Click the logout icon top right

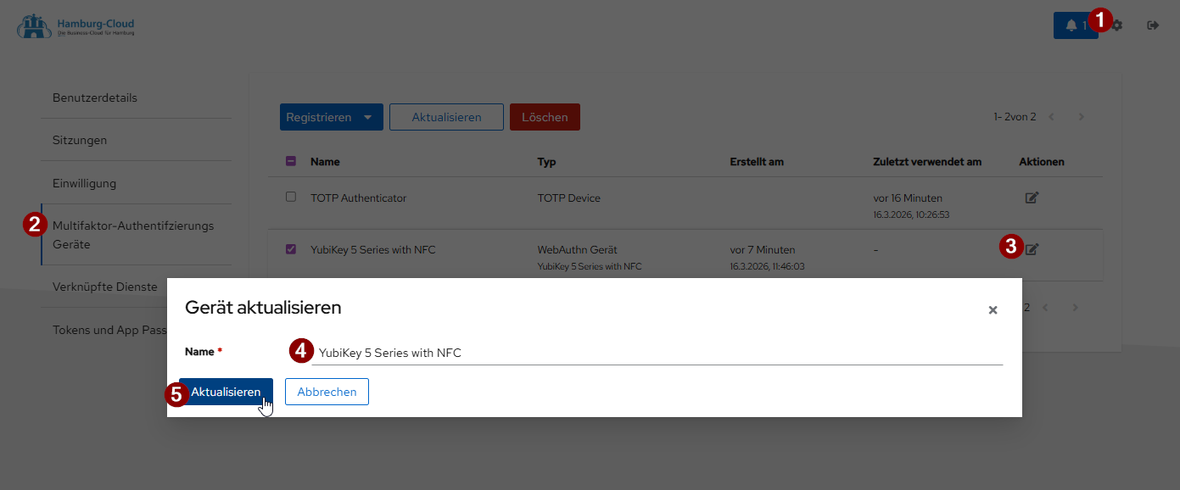pyautogui.click(x=1153, y=25)
